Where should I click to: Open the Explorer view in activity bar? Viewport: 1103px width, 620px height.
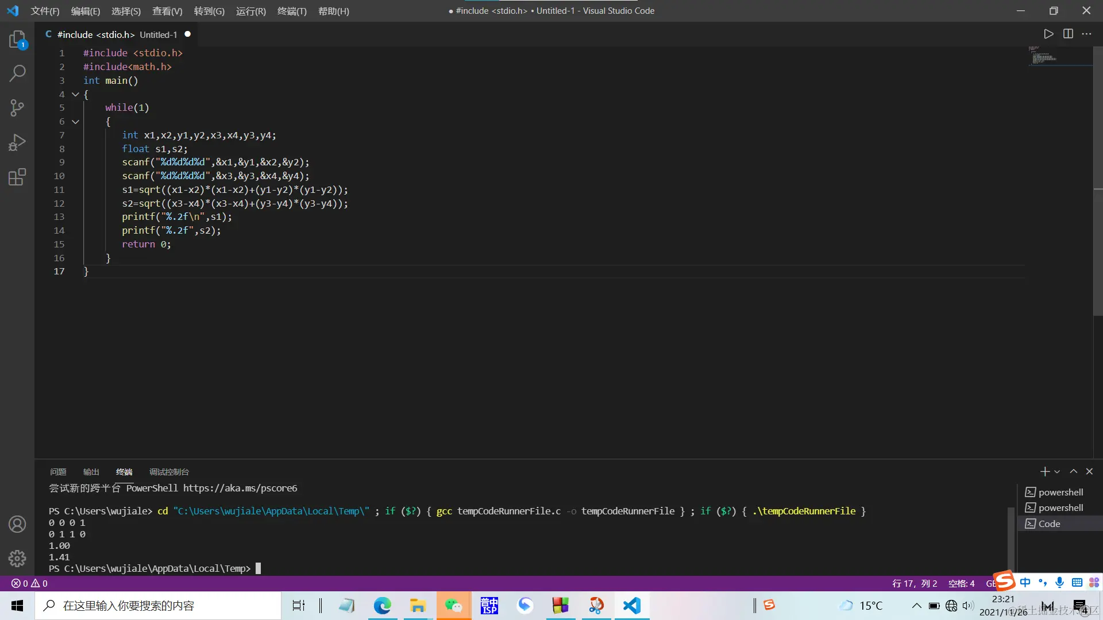(17, 40)
